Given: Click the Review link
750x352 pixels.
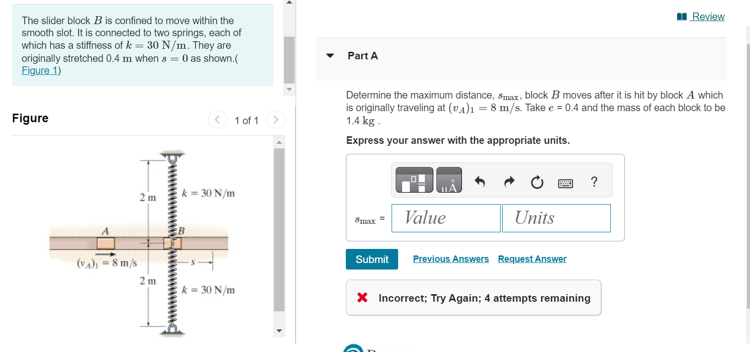Looking at the screenshot, I should (x=708, y=17).
